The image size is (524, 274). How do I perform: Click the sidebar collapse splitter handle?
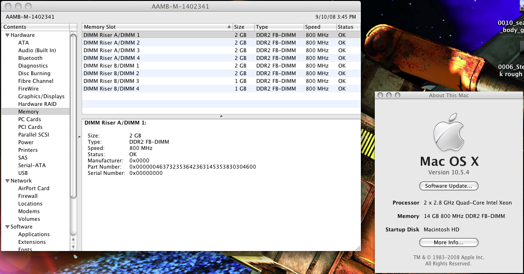[x=79, y=137]
